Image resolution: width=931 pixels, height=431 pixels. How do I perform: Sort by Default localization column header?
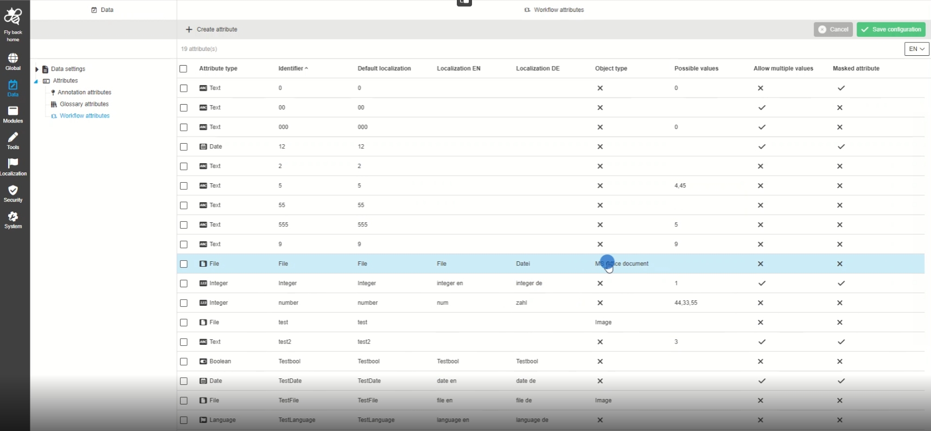[x=384, y=68]
